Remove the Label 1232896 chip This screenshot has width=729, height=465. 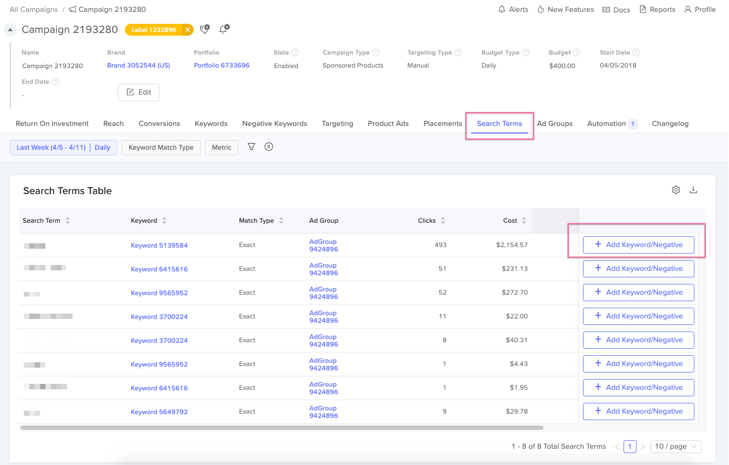point(188,30)
